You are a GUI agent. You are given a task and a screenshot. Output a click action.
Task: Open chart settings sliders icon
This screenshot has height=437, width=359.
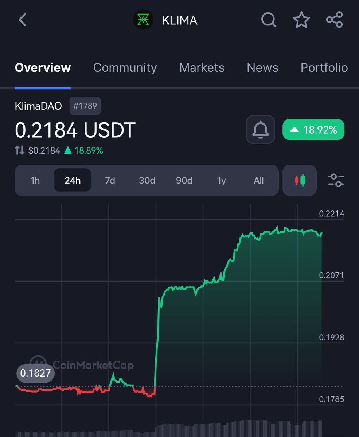coord(336,180)
